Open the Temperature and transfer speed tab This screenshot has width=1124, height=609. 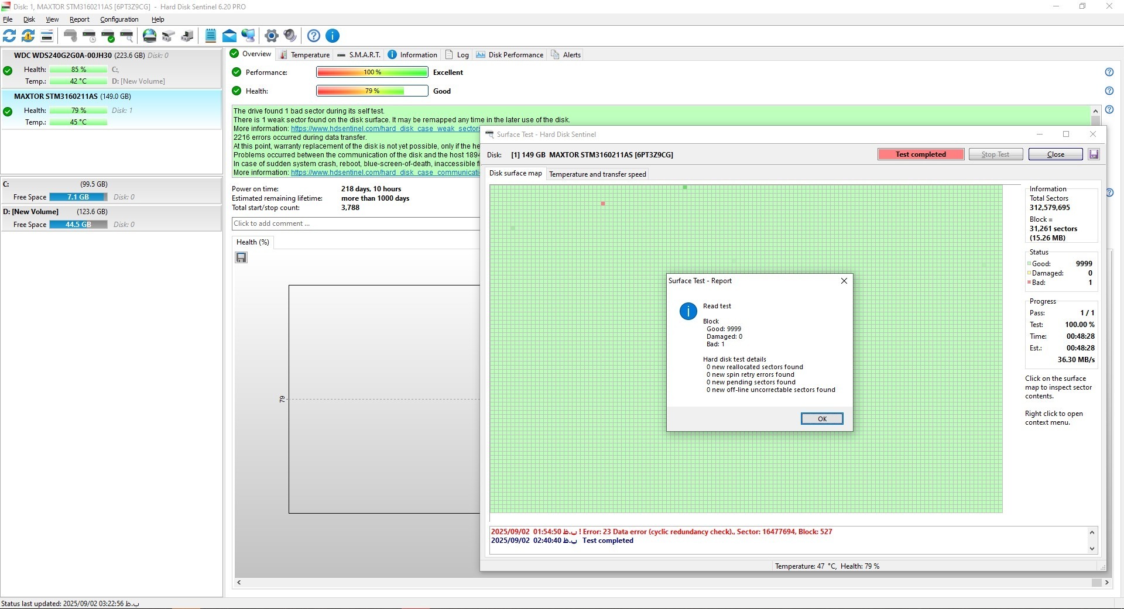(597, 174)
